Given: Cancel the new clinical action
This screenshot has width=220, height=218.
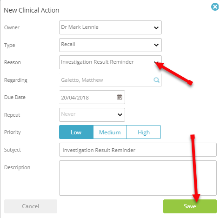Looking at the screenshot, I should pos(31,206).
